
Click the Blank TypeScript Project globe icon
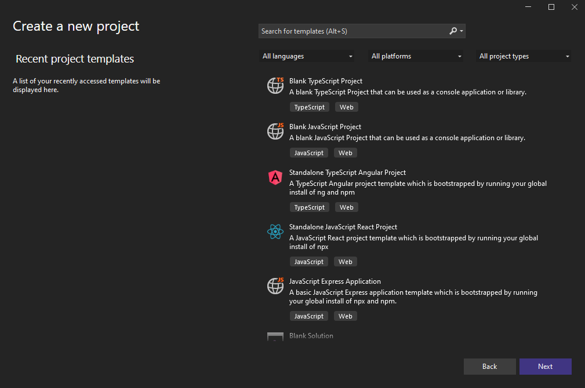275,85
